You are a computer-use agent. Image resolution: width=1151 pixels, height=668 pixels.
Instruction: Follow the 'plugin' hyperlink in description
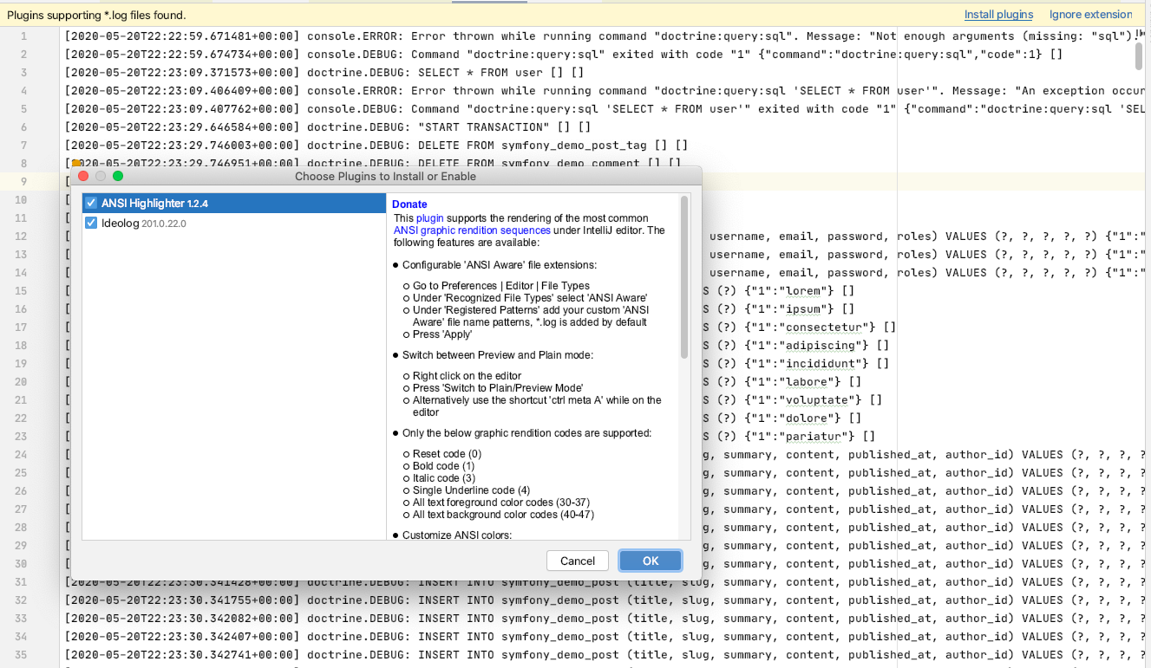coord(429,218)
